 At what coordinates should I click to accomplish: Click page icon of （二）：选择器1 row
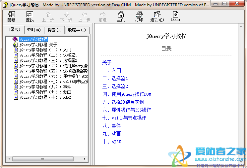coord(16,55)
